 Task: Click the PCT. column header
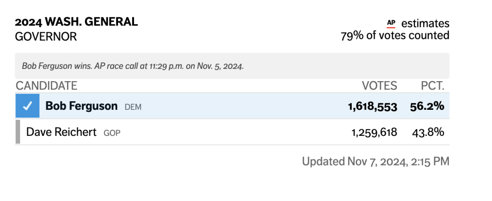[x=433, y=86]
